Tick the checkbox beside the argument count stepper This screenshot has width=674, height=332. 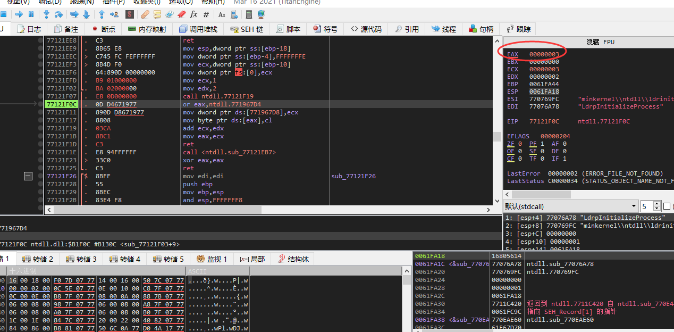(667, 206)
